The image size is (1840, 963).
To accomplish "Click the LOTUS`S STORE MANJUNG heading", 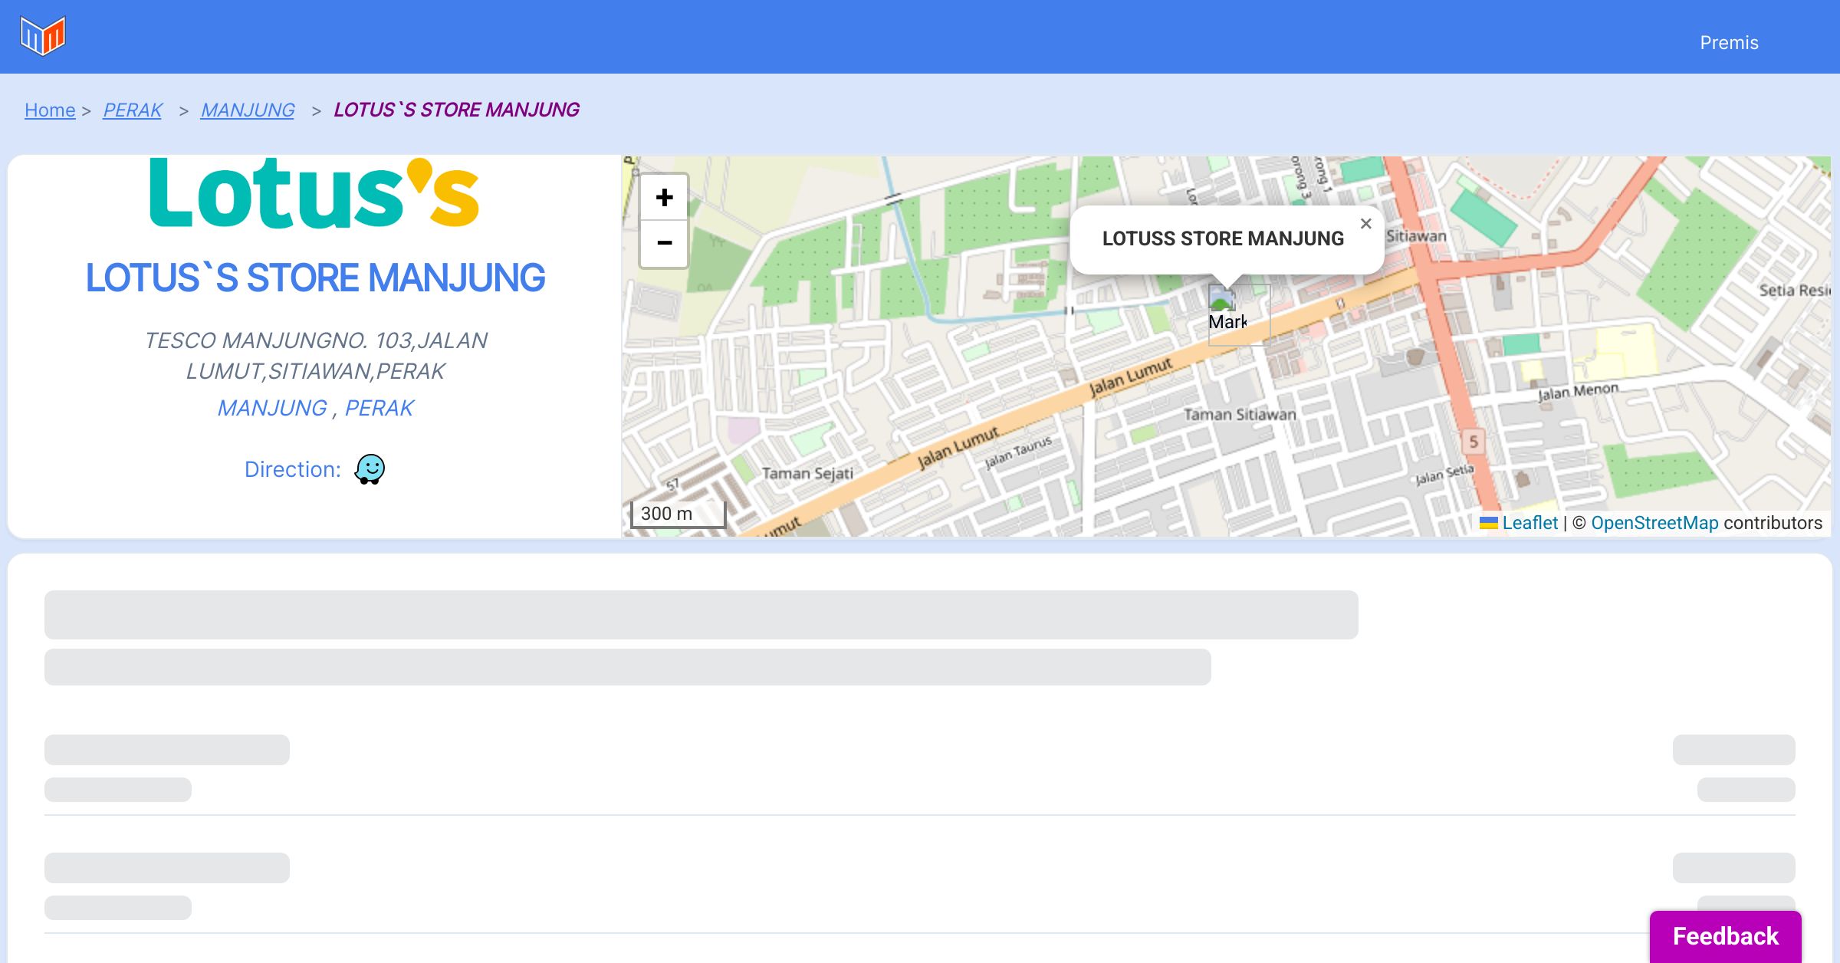I will click(315, 278).
